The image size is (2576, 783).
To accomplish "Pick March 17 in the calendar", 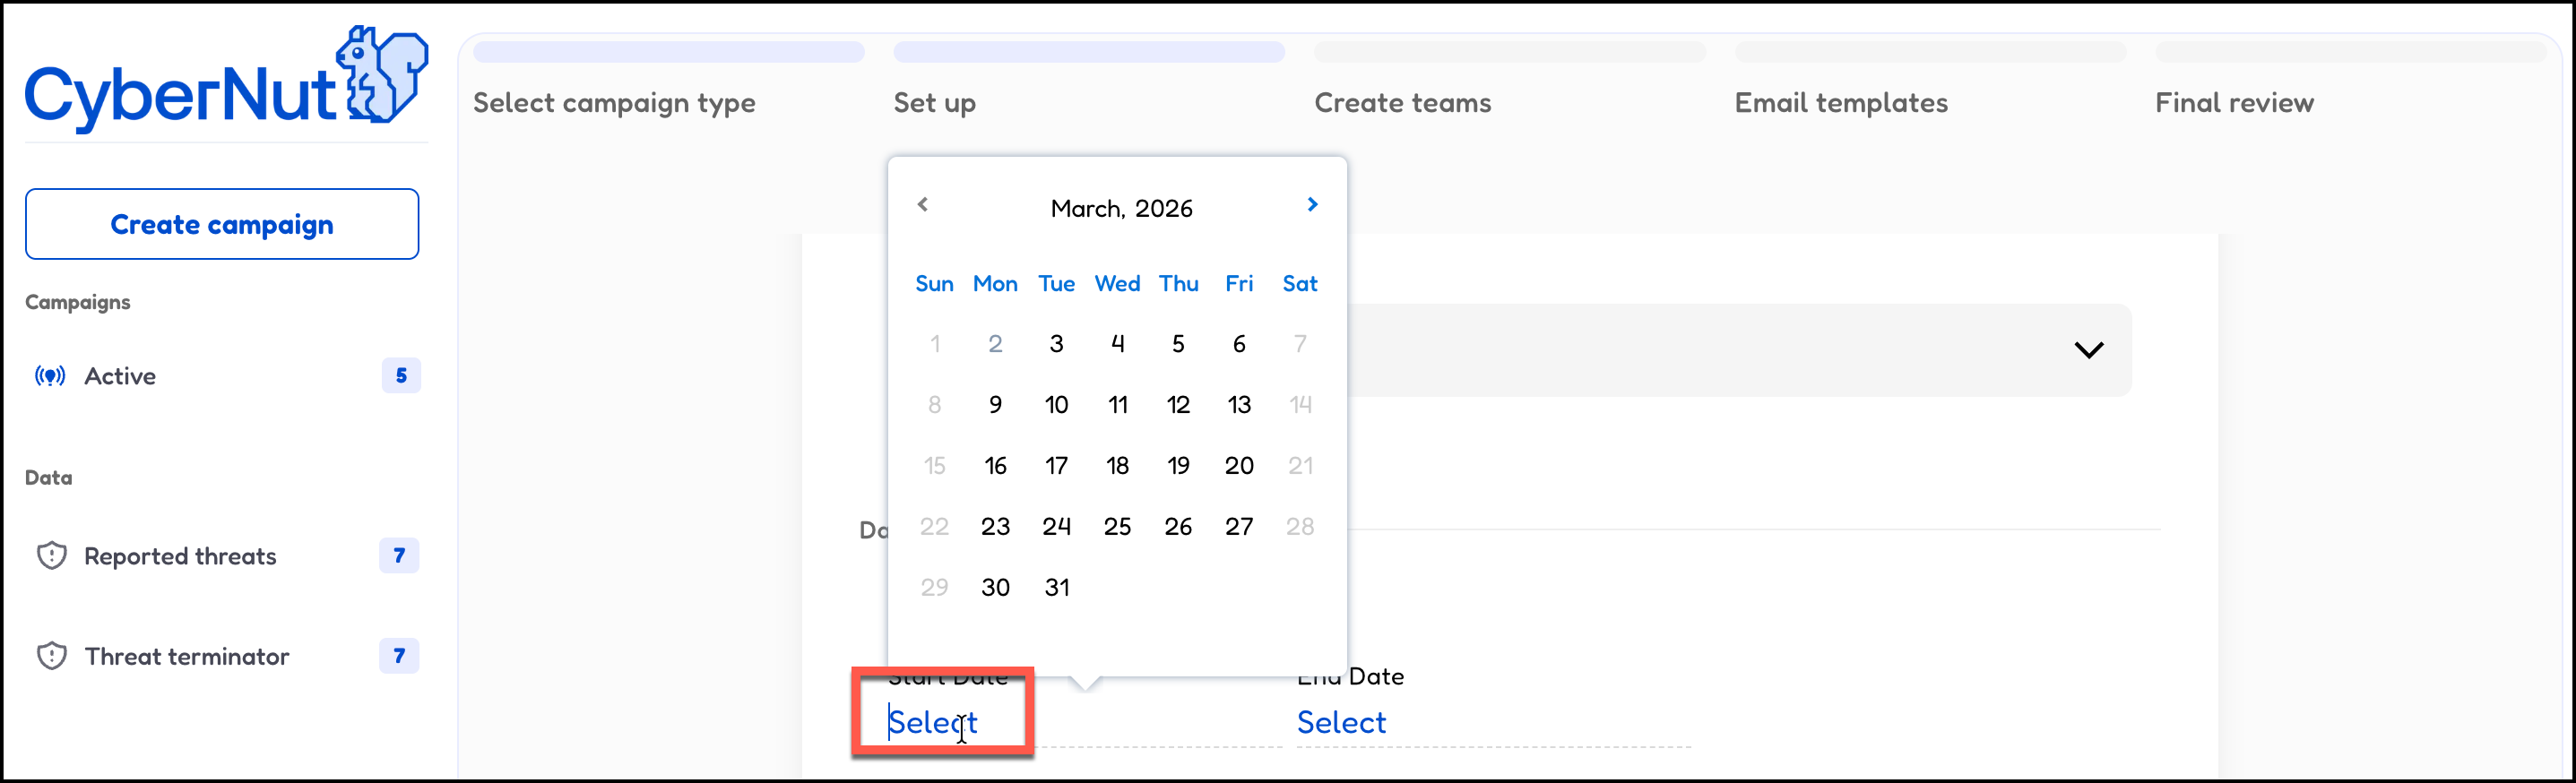I will pos(1056,466).
